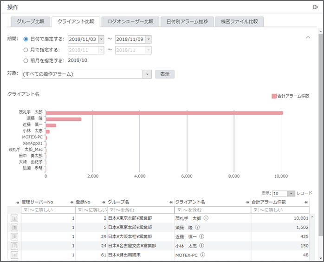The width and height of the screenshot is (324, 262).
Task: Open filter operator for クライアント名
Action: pos(179,210)
